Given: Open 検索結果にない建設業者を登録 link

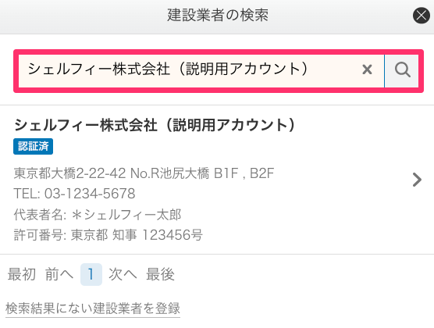Looking at the screenshot, I should tap(93, 308).
